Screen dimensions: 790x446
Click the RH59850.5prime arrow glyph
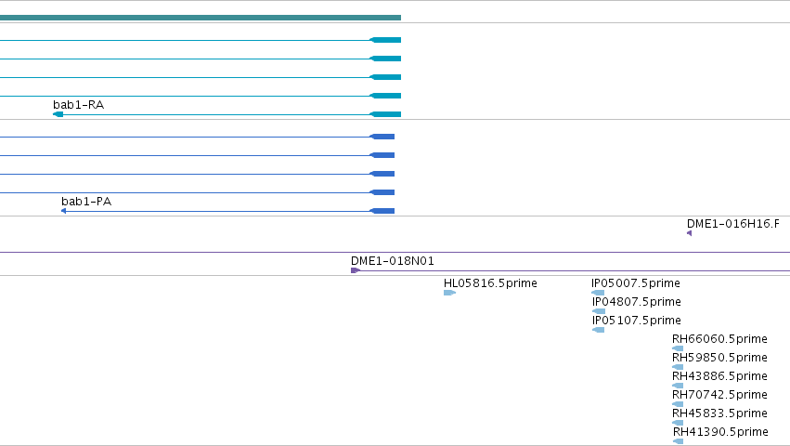(678, 367)
